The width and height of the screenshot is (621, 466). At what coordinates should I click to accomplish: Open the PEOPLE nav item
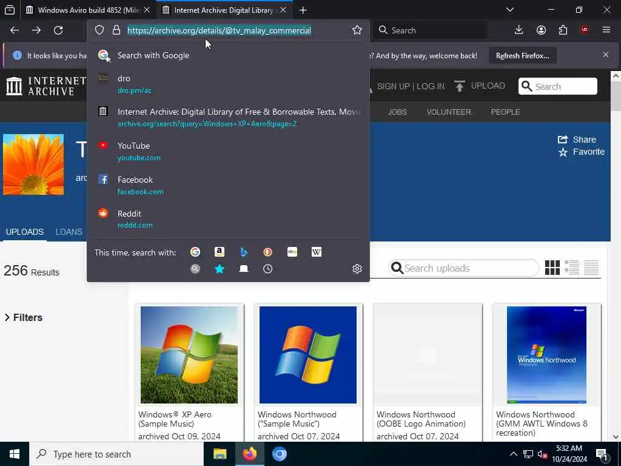505,112
